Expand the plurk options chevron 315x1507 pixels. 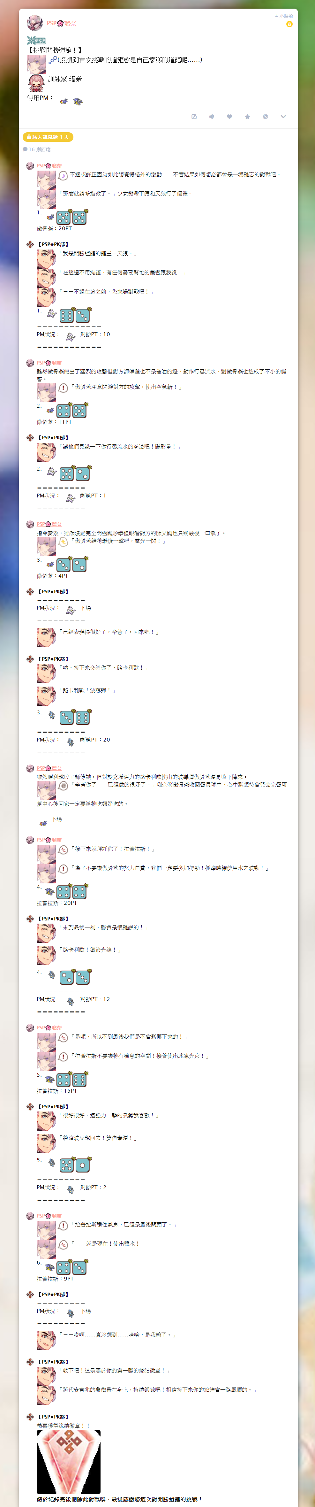tap(283, 116)
